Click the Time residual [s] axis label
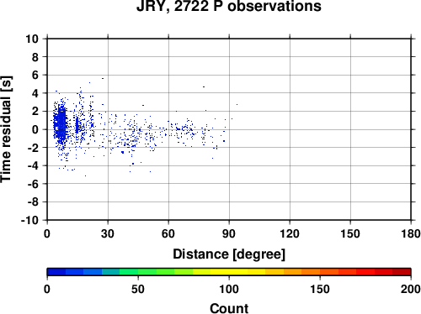The width and height of the screenshot is (421, 314). 6,129
